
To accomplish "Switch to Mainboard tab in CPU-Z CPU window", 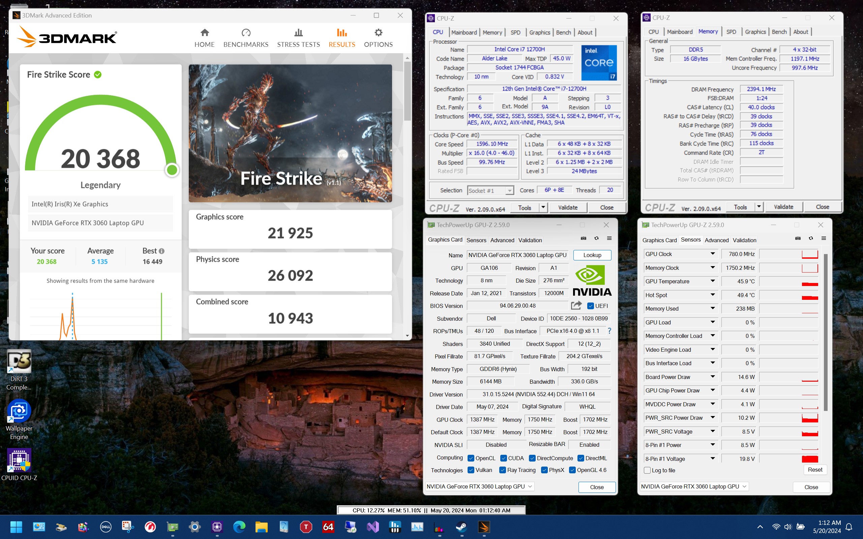I will [464, 32].
